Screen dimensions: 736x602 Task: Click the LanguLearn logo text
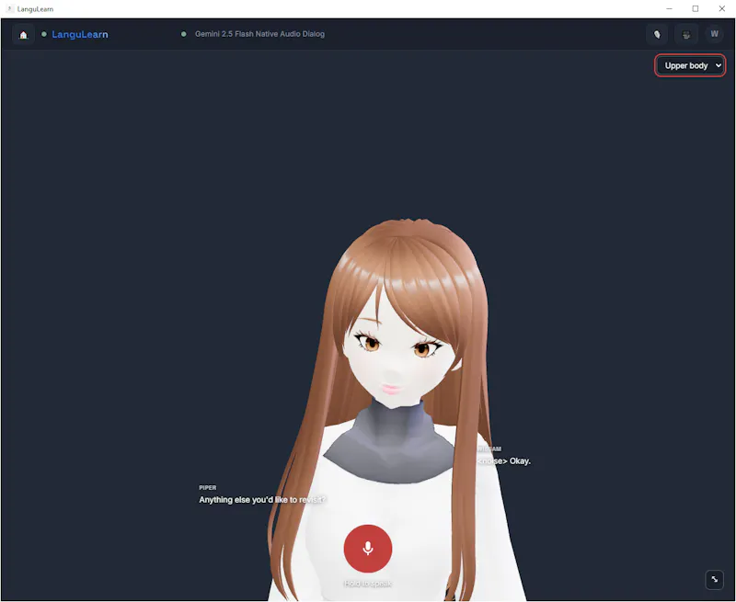point(80,34)
